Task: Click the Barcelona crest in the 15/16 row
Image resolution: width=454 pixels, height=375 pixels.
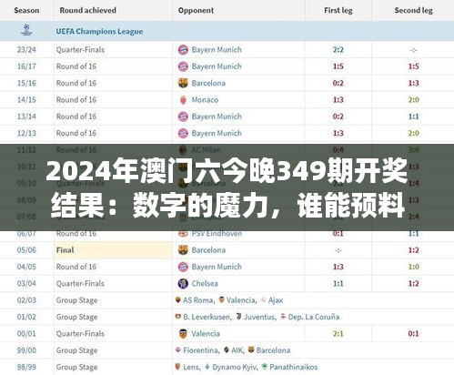Action: click(183, 83)
